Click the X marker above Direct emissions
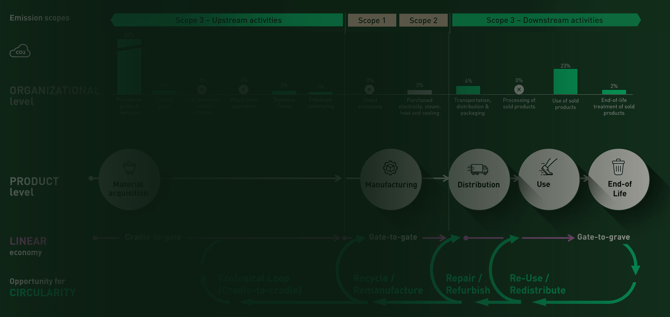The image size is (670, 317). coord(370,90)
